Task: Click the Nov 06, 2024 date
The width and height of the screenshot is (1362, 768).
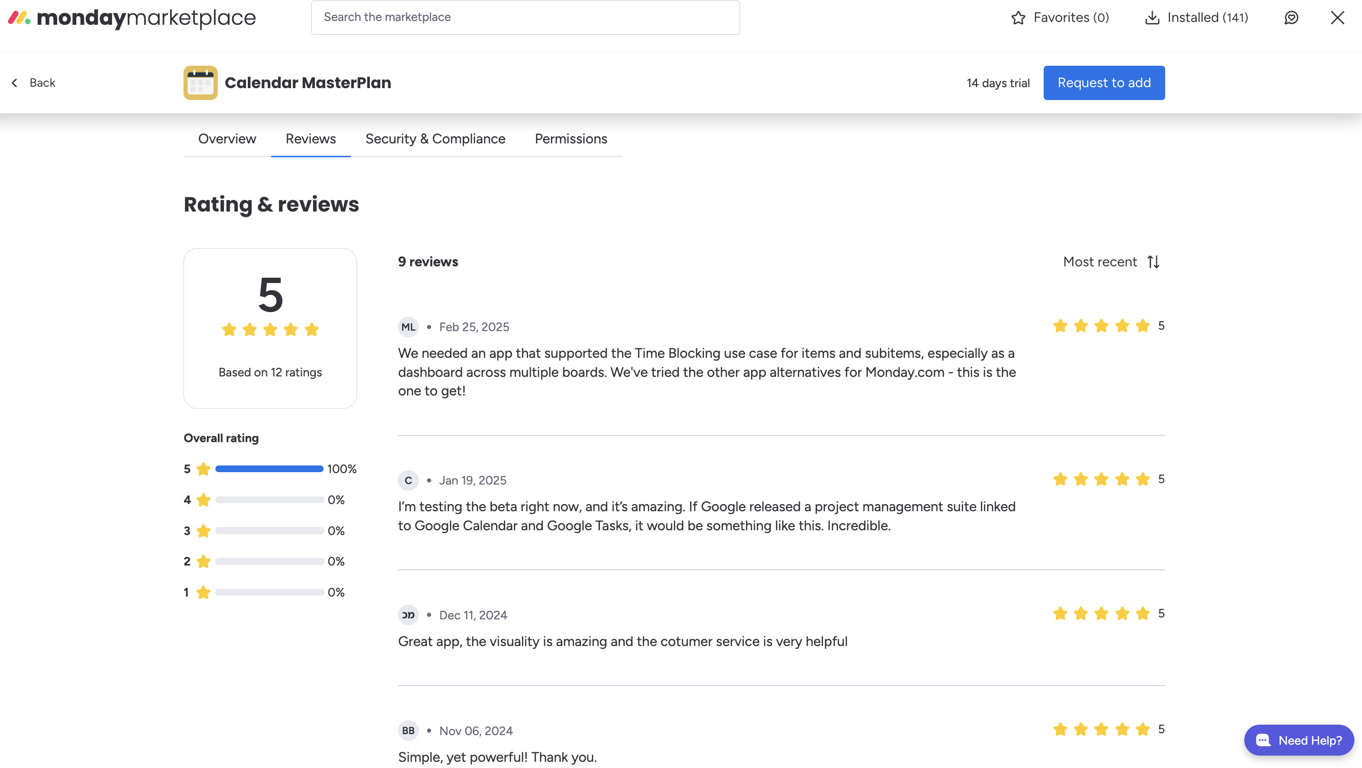Action: (x=476, y=731)
